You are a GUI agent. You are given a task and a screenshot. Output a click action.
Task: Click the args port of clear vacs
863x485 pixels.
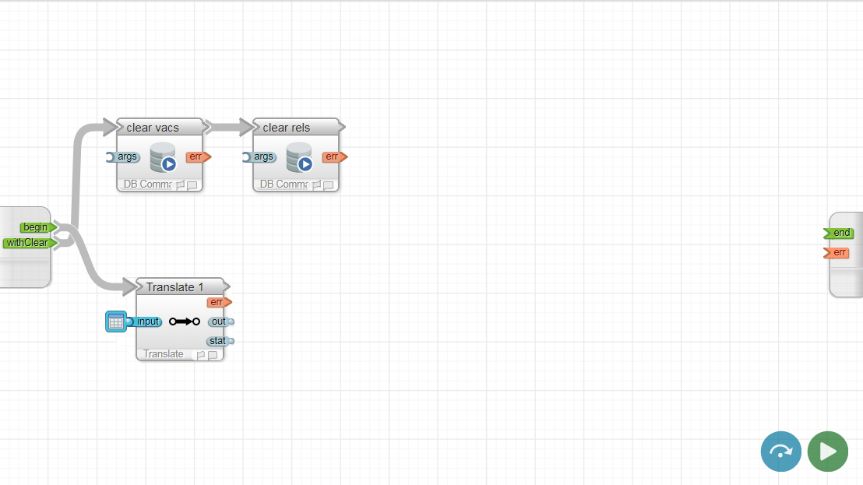tap(125, 157)
